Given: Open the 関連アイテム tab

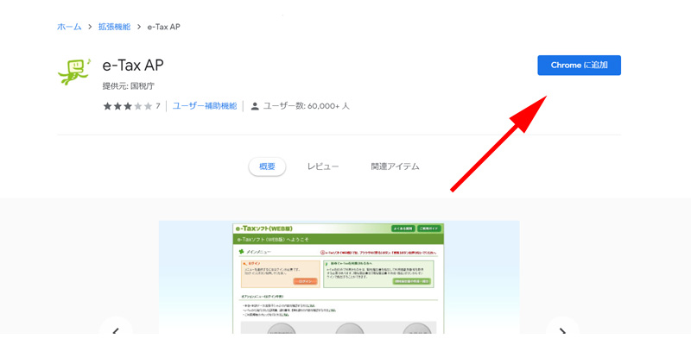Looking at the screenshot, I should tap(395, 166).
